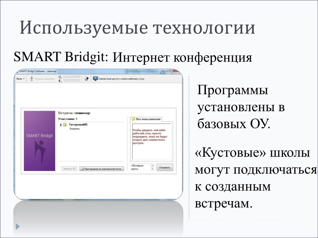This screenshot has height=238, width=318.
Task: Click the SMART Bridgit Software window title
Action: click(x=38, y=71)
